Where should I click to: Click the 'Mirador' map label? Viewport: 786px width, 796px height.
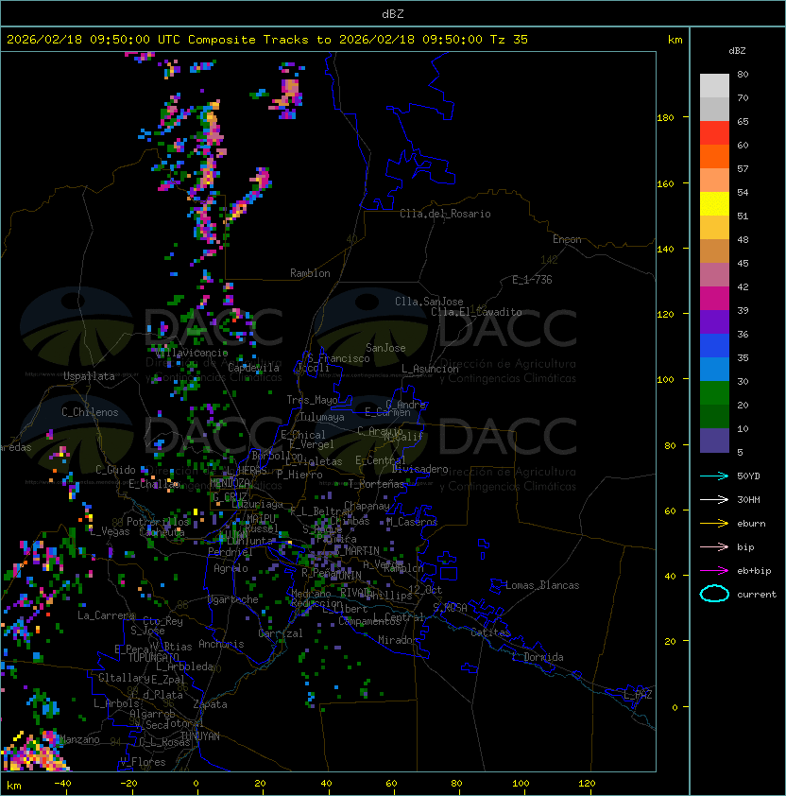click(x=398, y=640)
